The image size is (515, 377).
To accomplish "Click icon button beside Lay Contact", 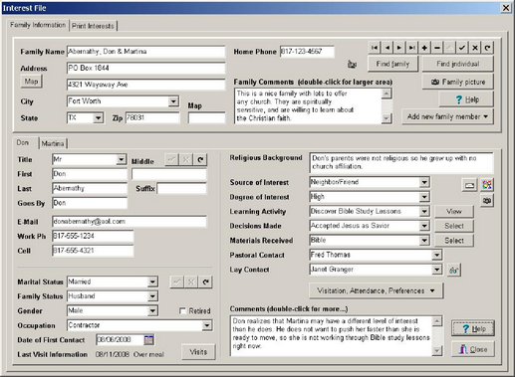I will [x=454, y=270].
